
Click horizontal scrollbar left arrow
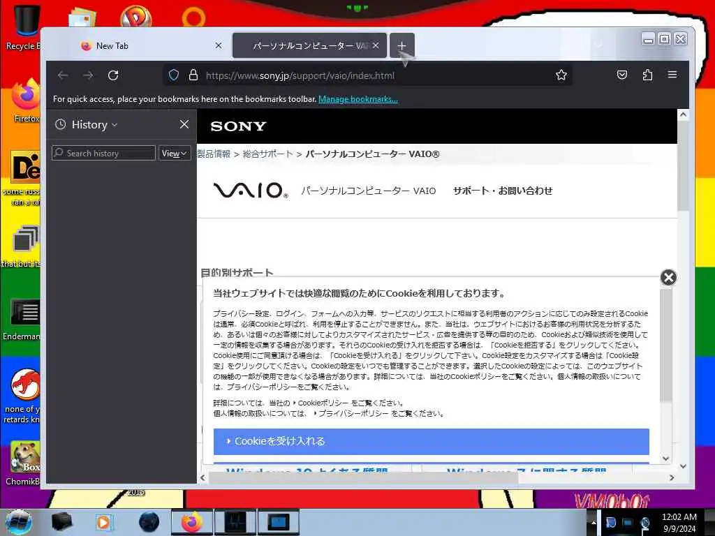click(202, 477)
